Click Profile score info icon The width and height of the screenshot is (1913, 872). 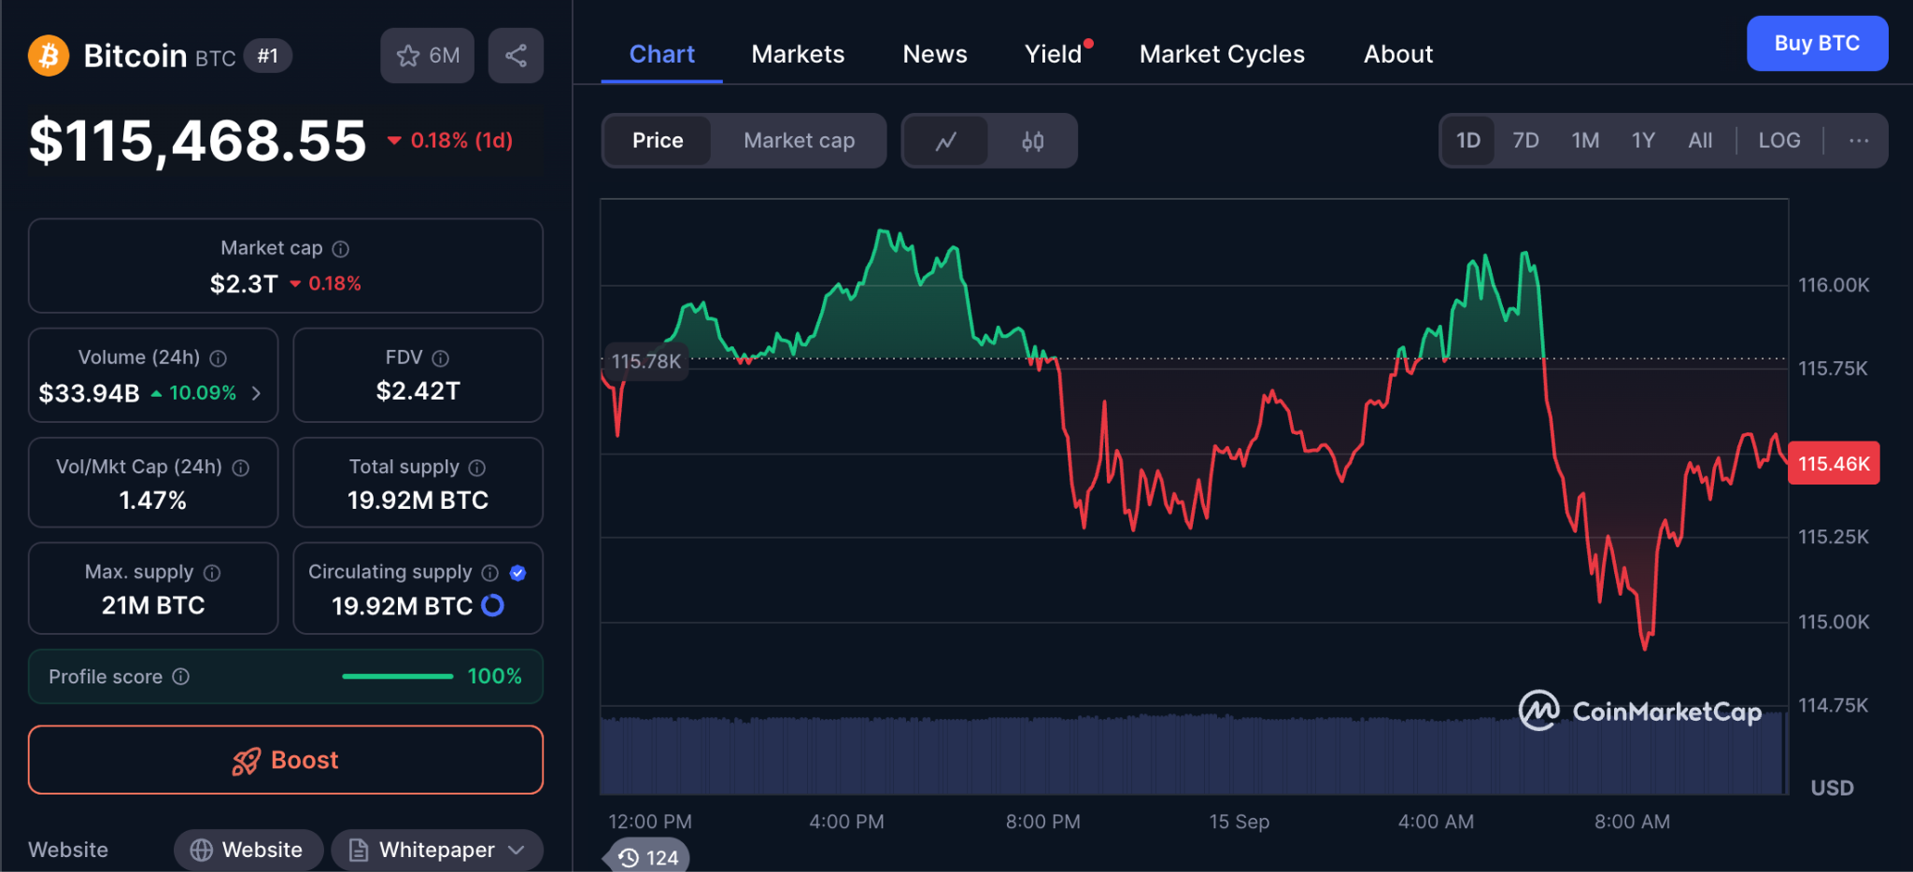tap(181, 677)
